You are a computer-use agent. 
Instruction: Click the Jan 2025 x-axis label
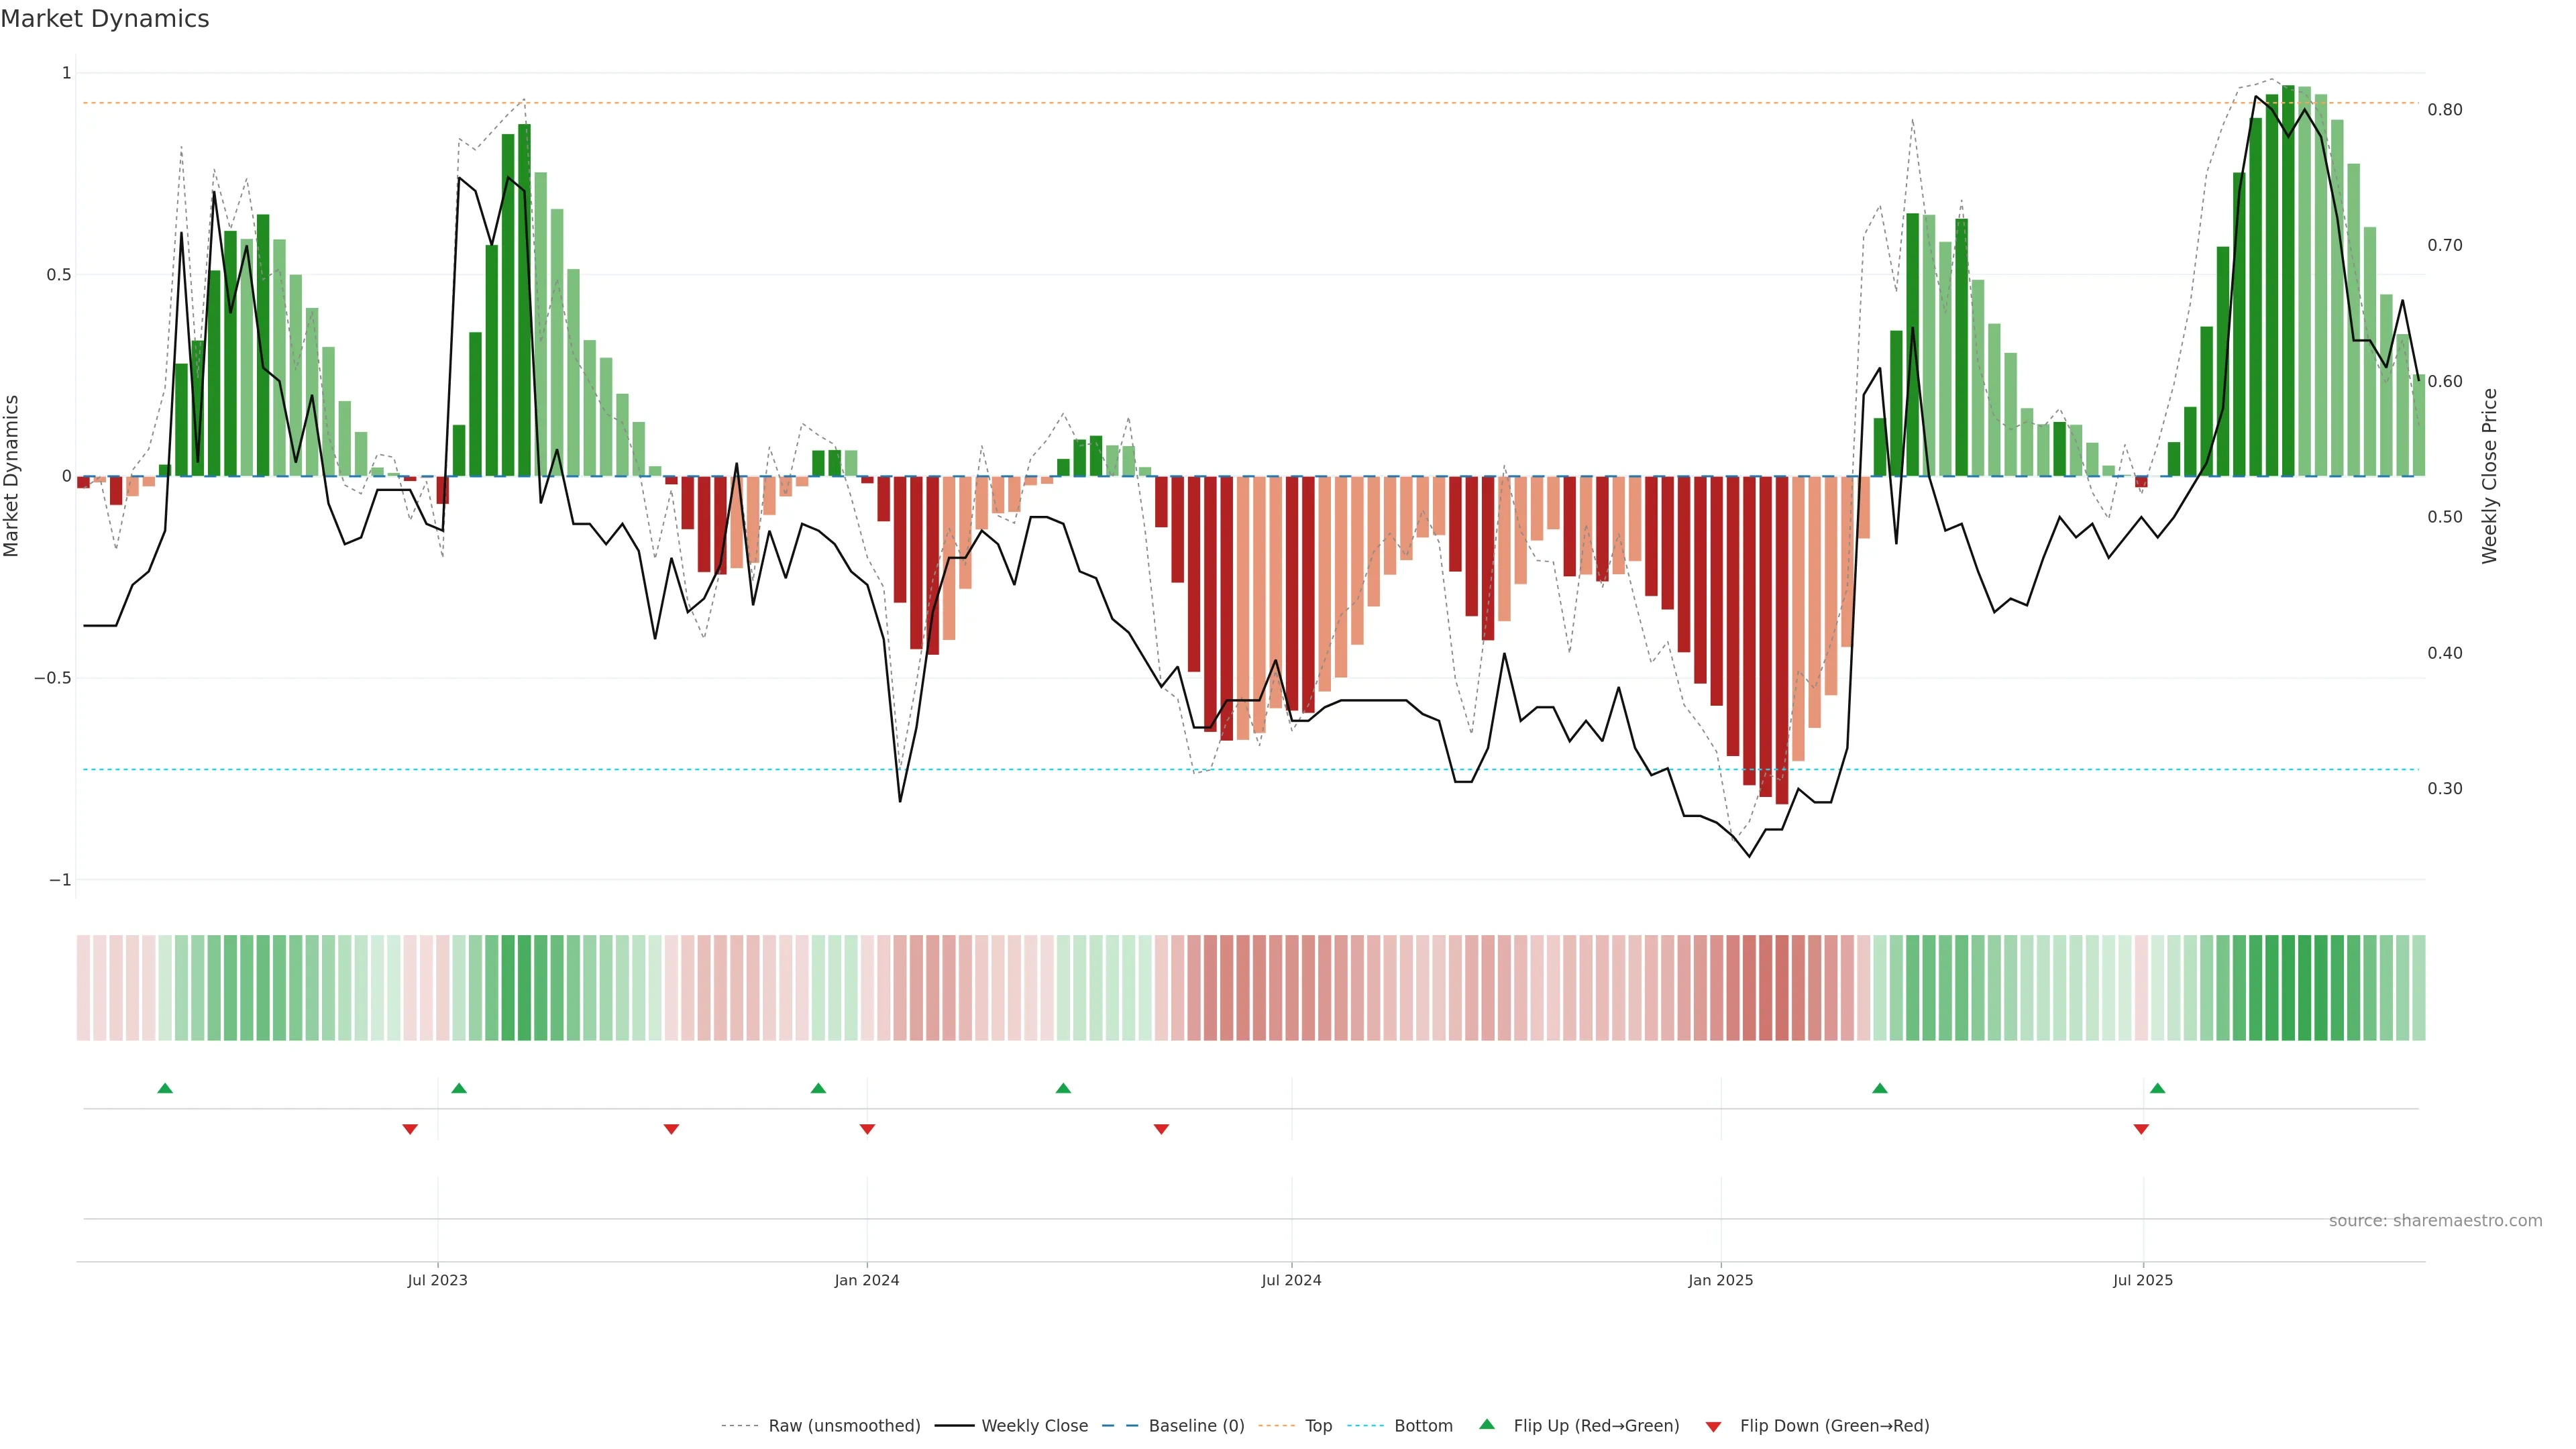[1720, 1280]
